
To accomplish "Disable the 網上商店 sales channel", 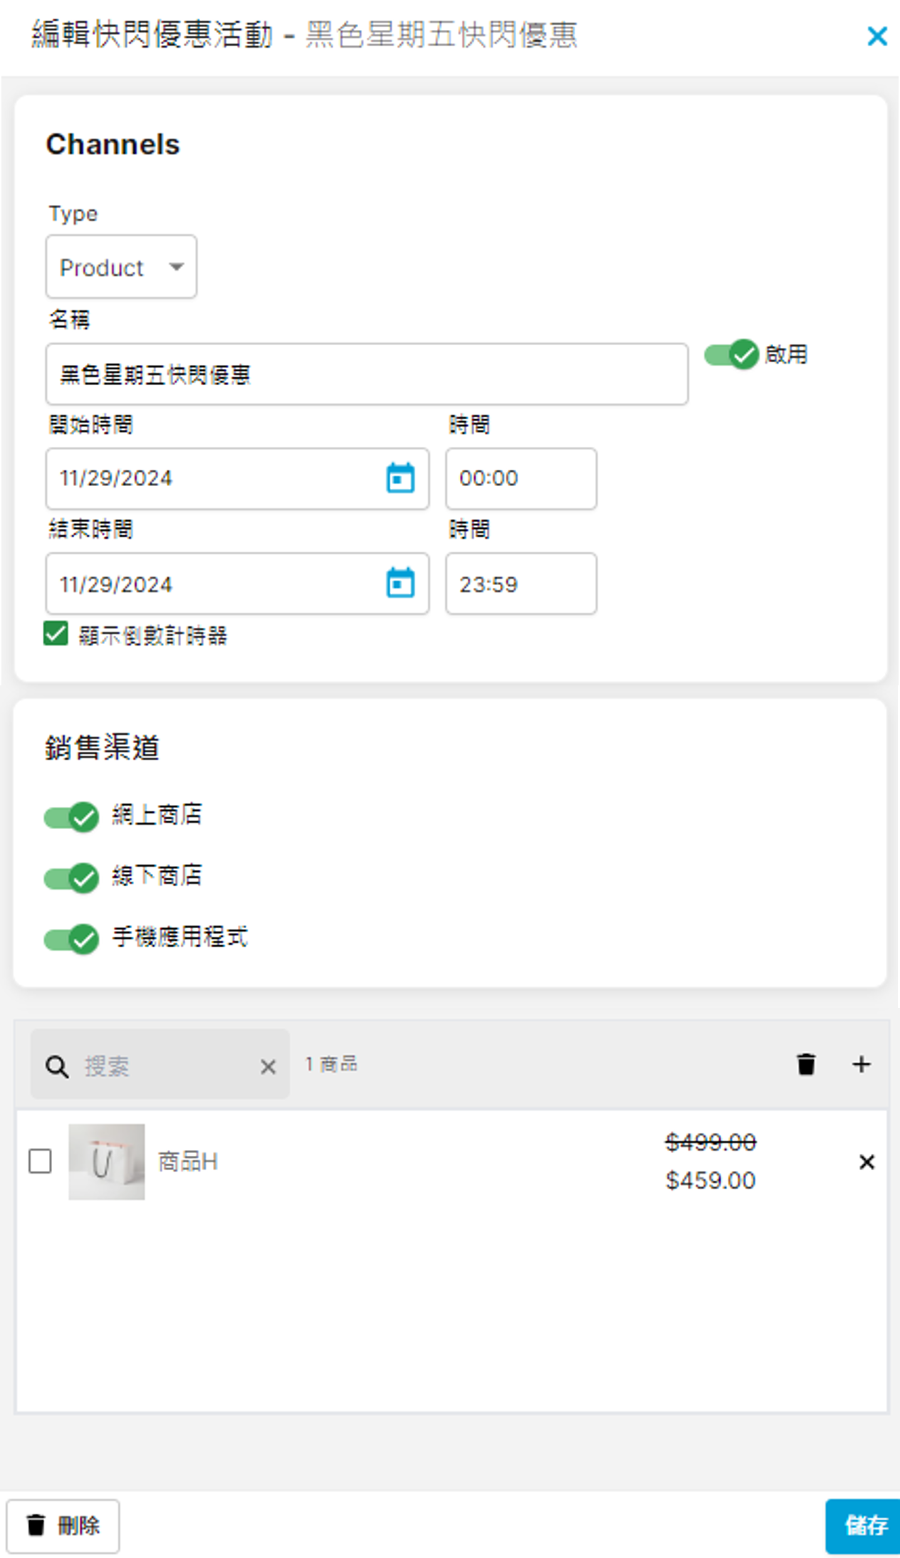I will click(71, 817).
